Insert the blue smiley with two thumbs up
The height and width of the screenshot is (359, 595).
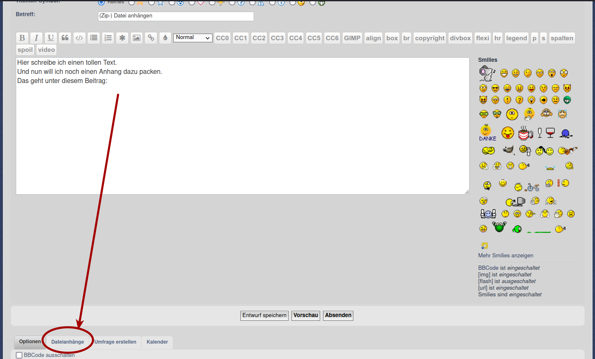click(x=488, y=214)
